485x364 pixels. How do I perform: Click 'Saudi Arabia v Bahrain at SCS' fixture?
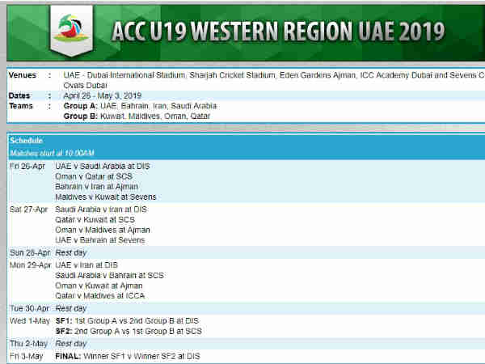click(x=109, y=276)
